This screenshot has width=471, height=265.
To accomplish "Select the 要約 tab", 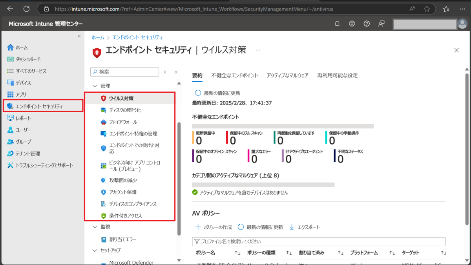I will tap(197, 75).
